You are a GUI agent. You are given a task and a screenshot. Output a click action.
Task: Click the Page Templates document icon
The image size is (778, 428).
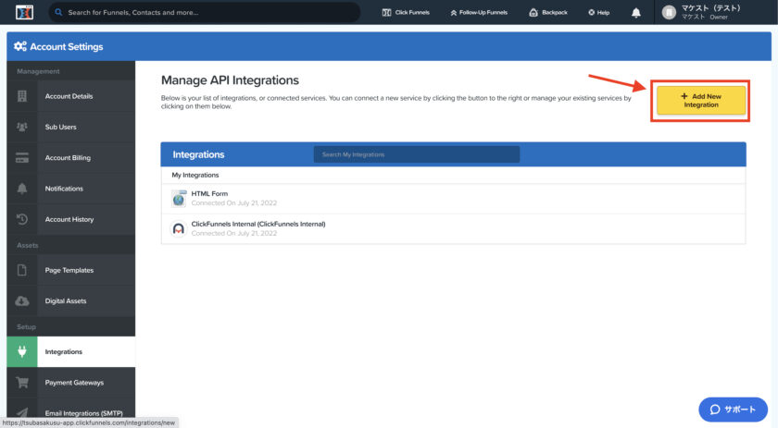[x=22, y=270]
